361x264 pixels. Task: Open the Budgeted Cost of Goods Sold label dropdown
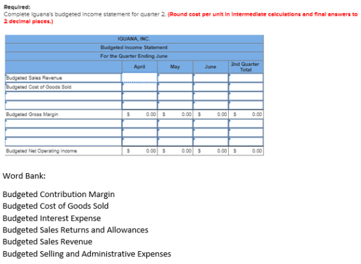[63, 87]
